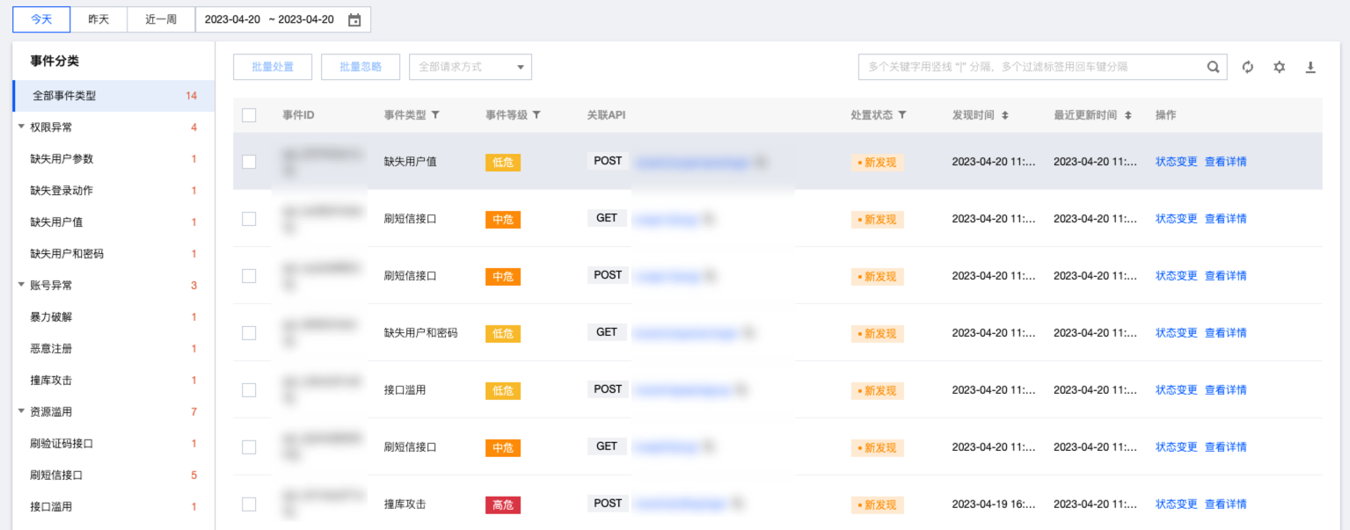Click the 批量处置 button

273,67
